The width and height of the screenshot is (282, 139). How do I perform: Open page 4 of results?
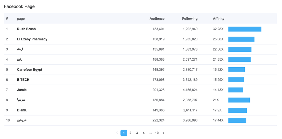tap(144, 133)
